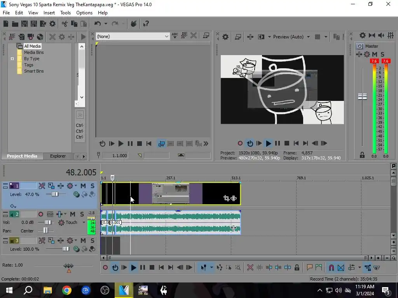The height and width of the screenshot is (298, 398).
Task: Select the Normal Edit tool icon
Action: tap(204, 267)
